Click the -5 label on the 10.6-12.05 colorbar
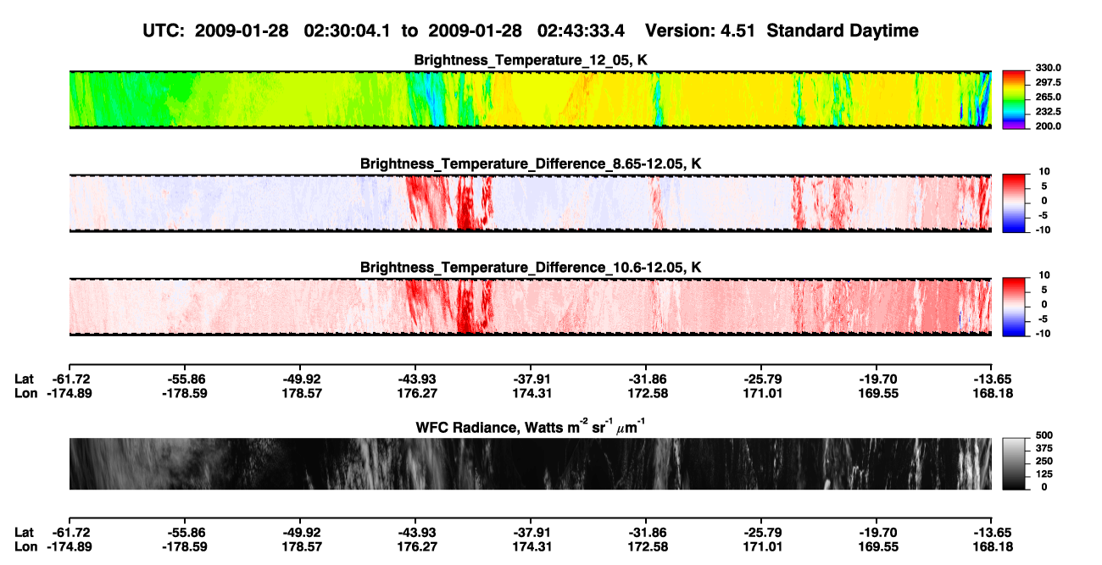The width and height of the screenshot is (1102, 565). [1043, 319]
